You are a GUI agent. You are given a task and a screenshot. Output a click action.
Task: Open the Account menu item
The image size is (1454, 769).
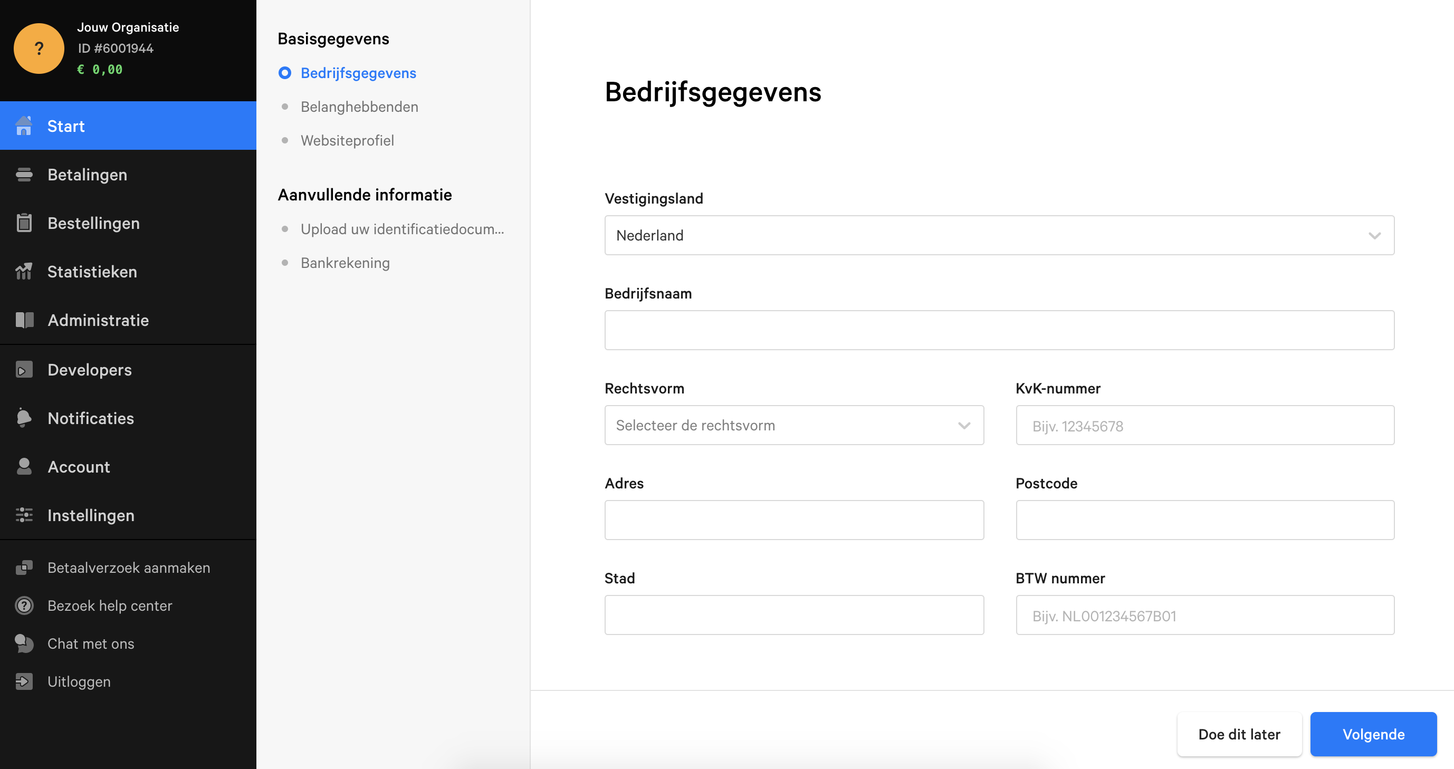(x=128, y=467)
